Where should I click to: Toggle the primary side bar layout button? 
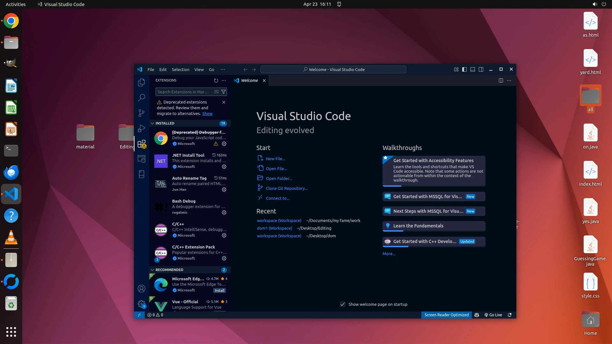[x=464, y=69]
